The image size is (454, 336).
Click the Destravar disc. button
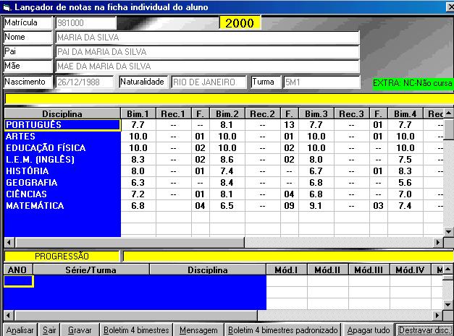[x=424, y=329]
